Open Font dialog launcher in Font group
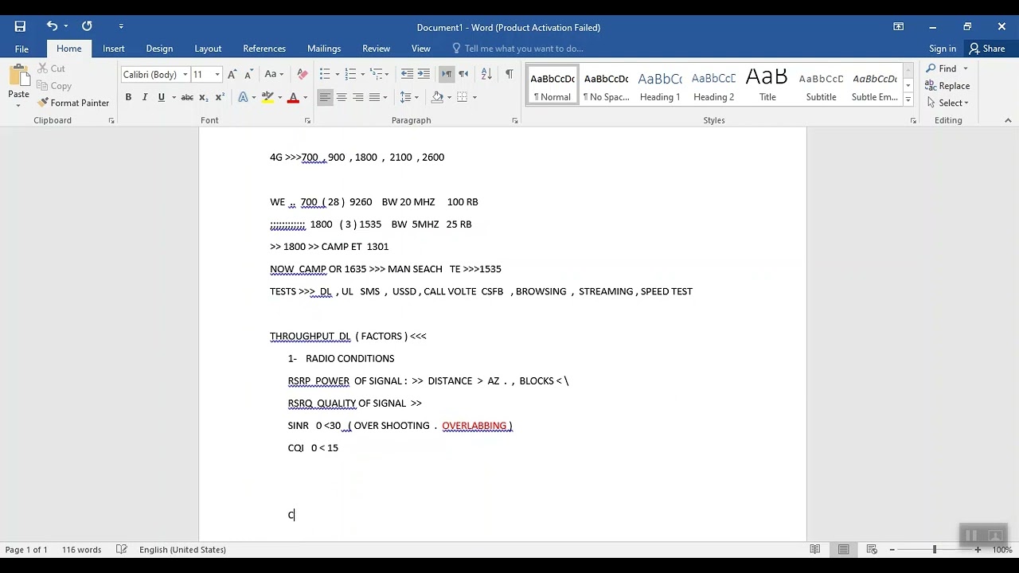This screenshot has height=573, width=1019. click(x=307, y=121)
